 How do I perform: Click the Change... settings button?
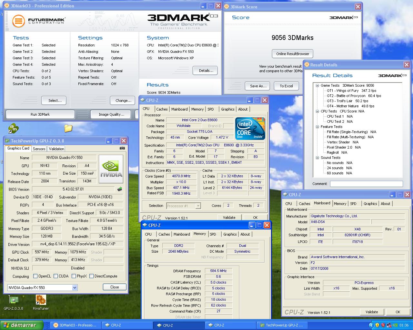(x=123, y=101)
